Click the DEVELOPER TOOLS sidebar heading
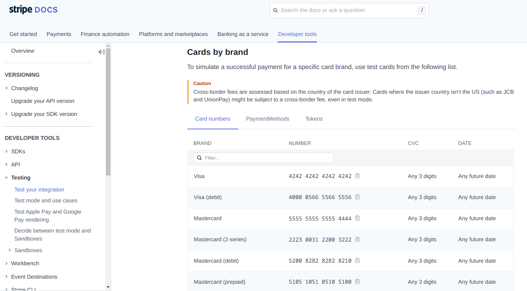 [32, 138]
